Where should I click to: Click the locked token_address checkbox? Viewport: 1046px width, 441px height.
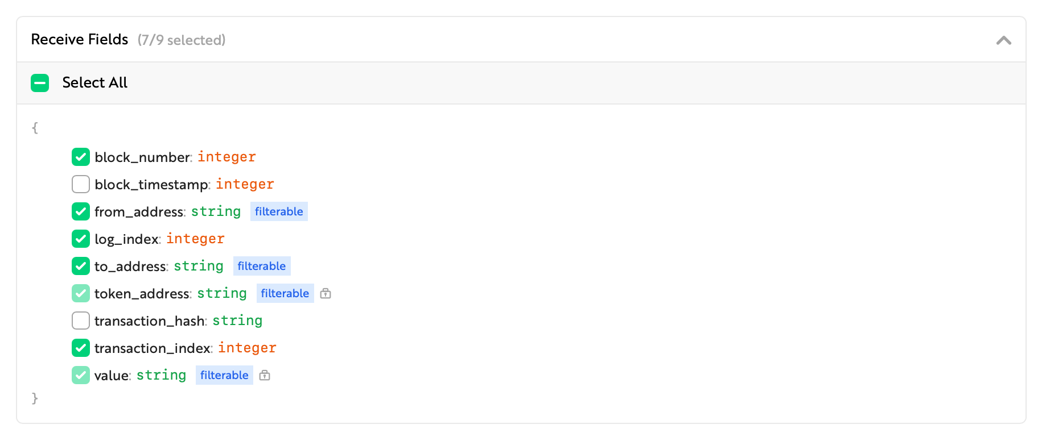click(81, 293)
